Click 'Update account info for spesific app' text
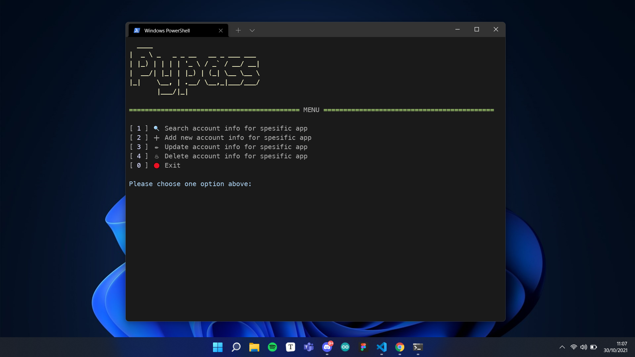Screen dimensions: 635x357 pos(236,147)
